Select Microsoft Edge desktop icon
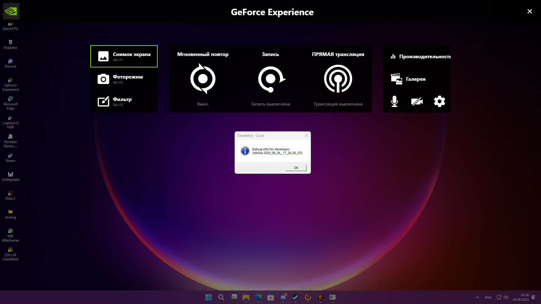Screen dimensions: 541x304 coord(10,103)
